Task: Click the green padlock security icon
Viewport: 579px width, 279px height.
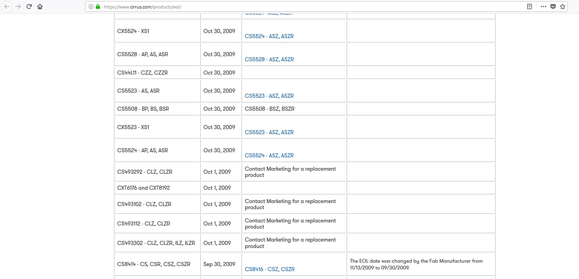Action: point(98,6)
